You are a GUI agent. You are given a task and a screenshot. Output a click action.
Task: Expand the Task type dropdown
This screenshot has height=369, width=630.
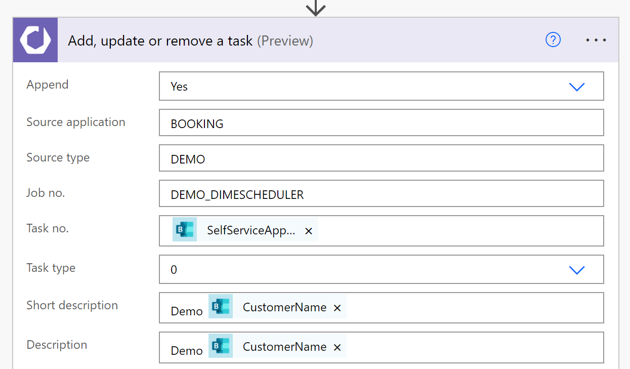[576, 270]
